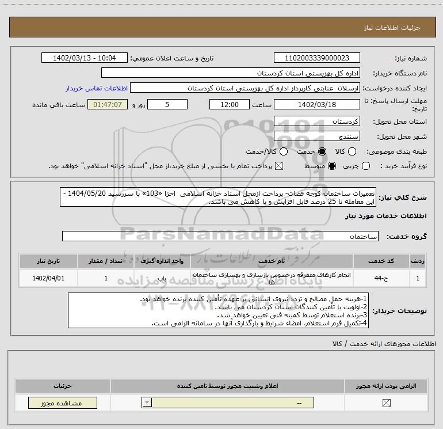Screen dimensions: 443x429
Task: Click اعلام وضعیت مجوز header
Action: (227, 386)
